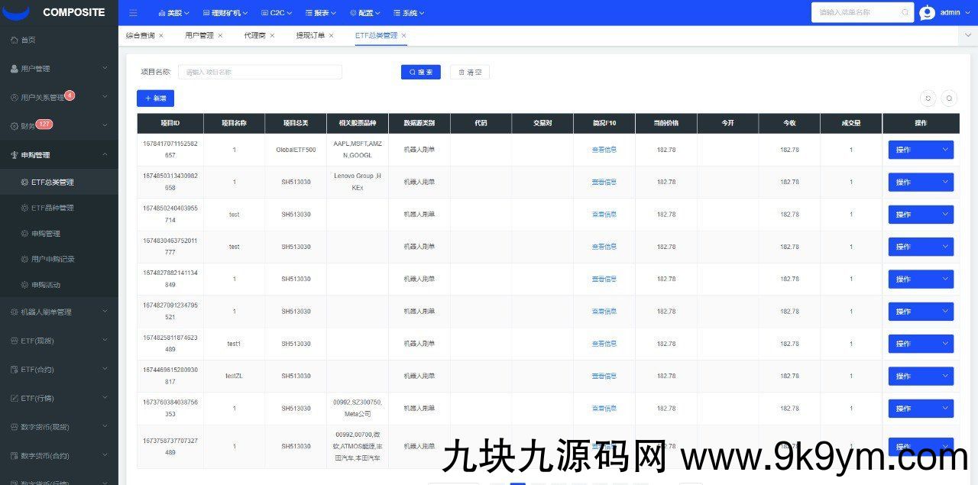The height and width of the screenshot is (485, 978).
Task: Click the 新增 button
Action: click(x=155, y=99)
